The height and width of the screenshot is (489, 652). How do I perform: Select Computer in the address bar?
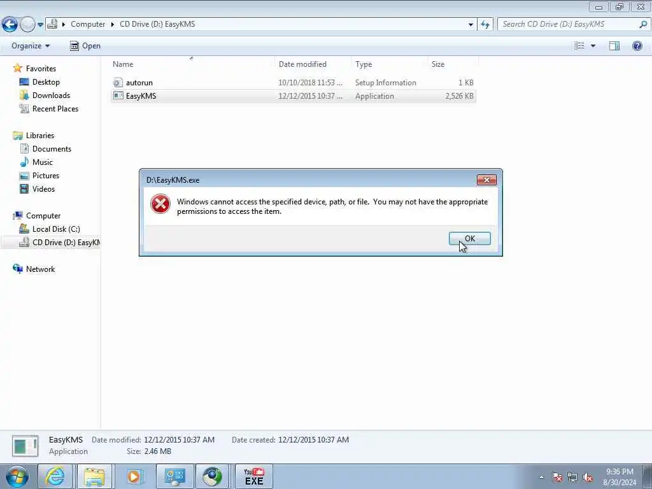[88, 24]
